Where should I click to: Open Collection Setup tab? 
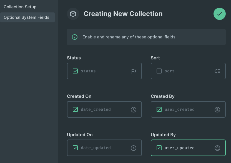pos(20,7)
